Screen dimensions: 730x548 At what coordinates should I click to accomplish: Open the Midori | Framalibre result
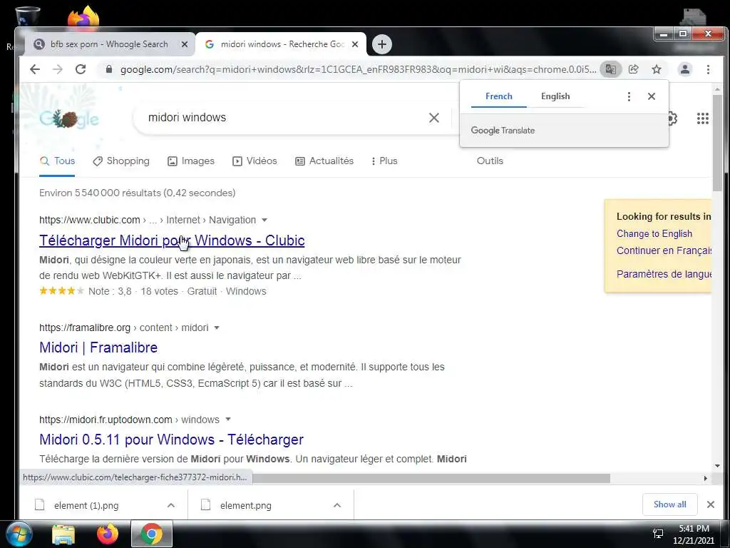pos(98,347)
